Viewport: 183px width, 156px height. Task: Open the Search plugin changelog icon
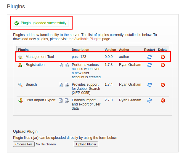(67, 85)
